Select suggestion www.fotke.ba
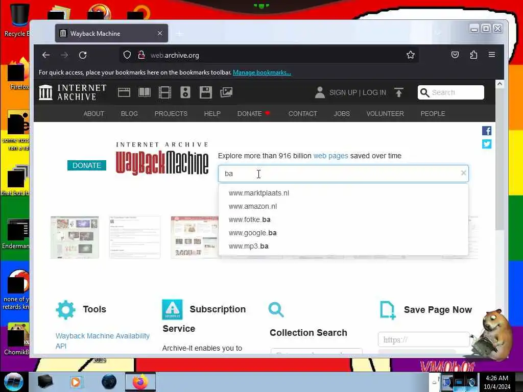 coord(343,219)
